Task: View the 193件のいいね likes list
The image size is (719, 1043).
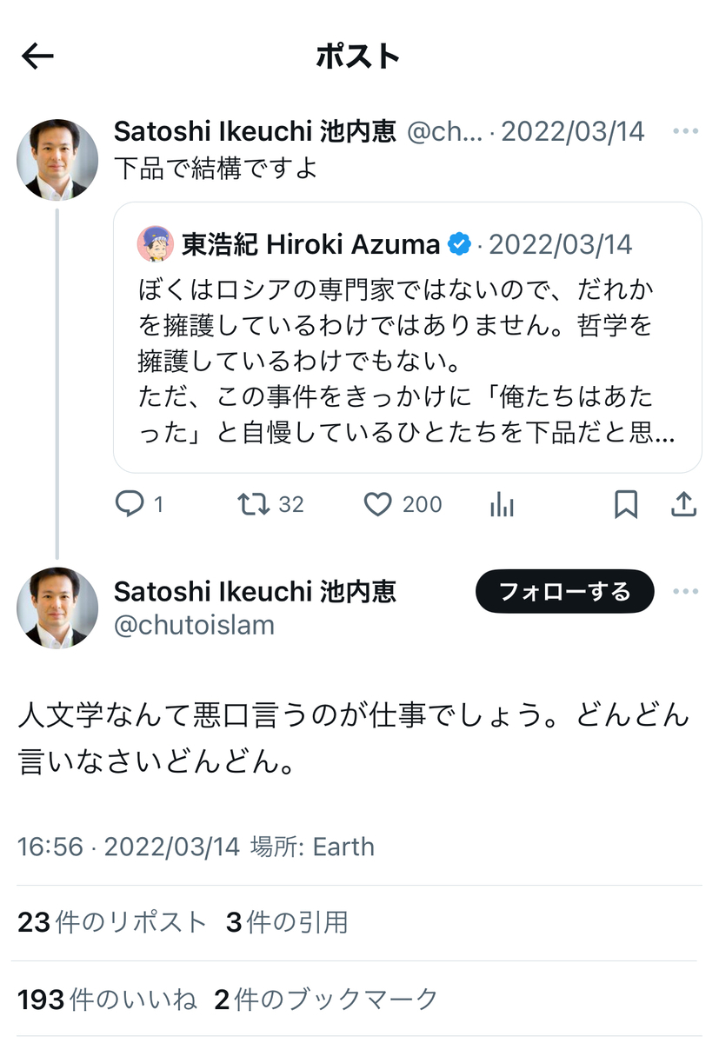Action: pyautogui.click(x=107, y=1000)
